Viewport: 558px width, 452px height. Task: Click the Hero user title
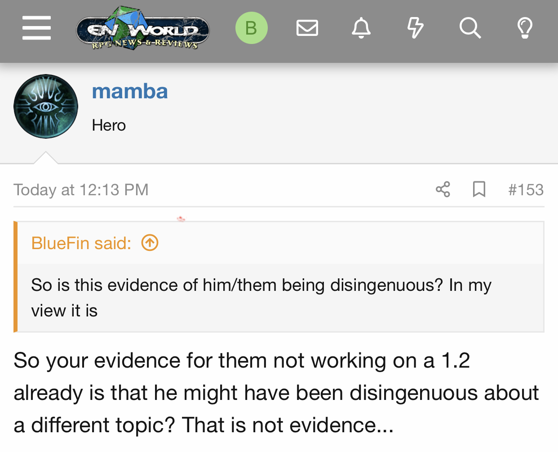(x=109, y=125)
